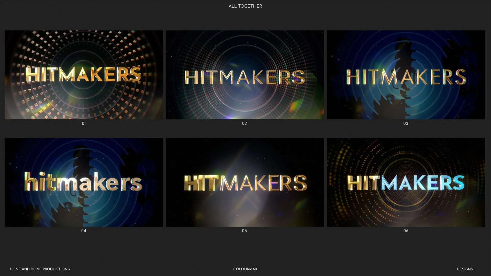Click gold and blue HITMAKERS thumbnail 06
This screenshot has width=491, height=276.
406,182
